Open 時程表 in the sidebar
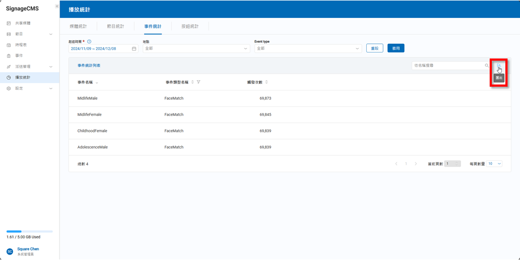 coord(21,45)
